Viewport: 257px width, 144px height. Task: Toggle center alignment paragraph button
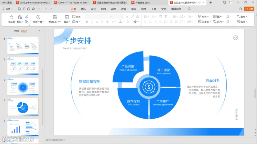pyautogui.click(x=150, y=22)
